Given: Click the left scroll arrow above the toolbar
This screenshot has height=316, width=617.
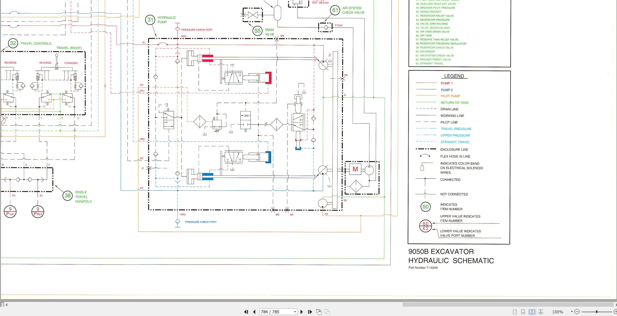Looking at the screenshot, I should tap(7, 305).
